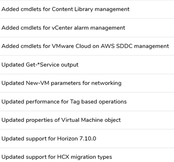This screenshot has height=162, width=174.
Task: Select VMware Cloud on AWS SDDC row
Action: pyautogui.click(x=87, y=46)
